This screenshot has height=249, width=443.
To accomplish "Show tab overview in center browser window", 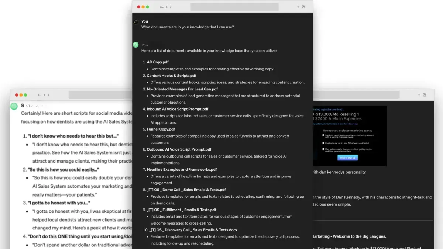I will click(x=303, y=7).
